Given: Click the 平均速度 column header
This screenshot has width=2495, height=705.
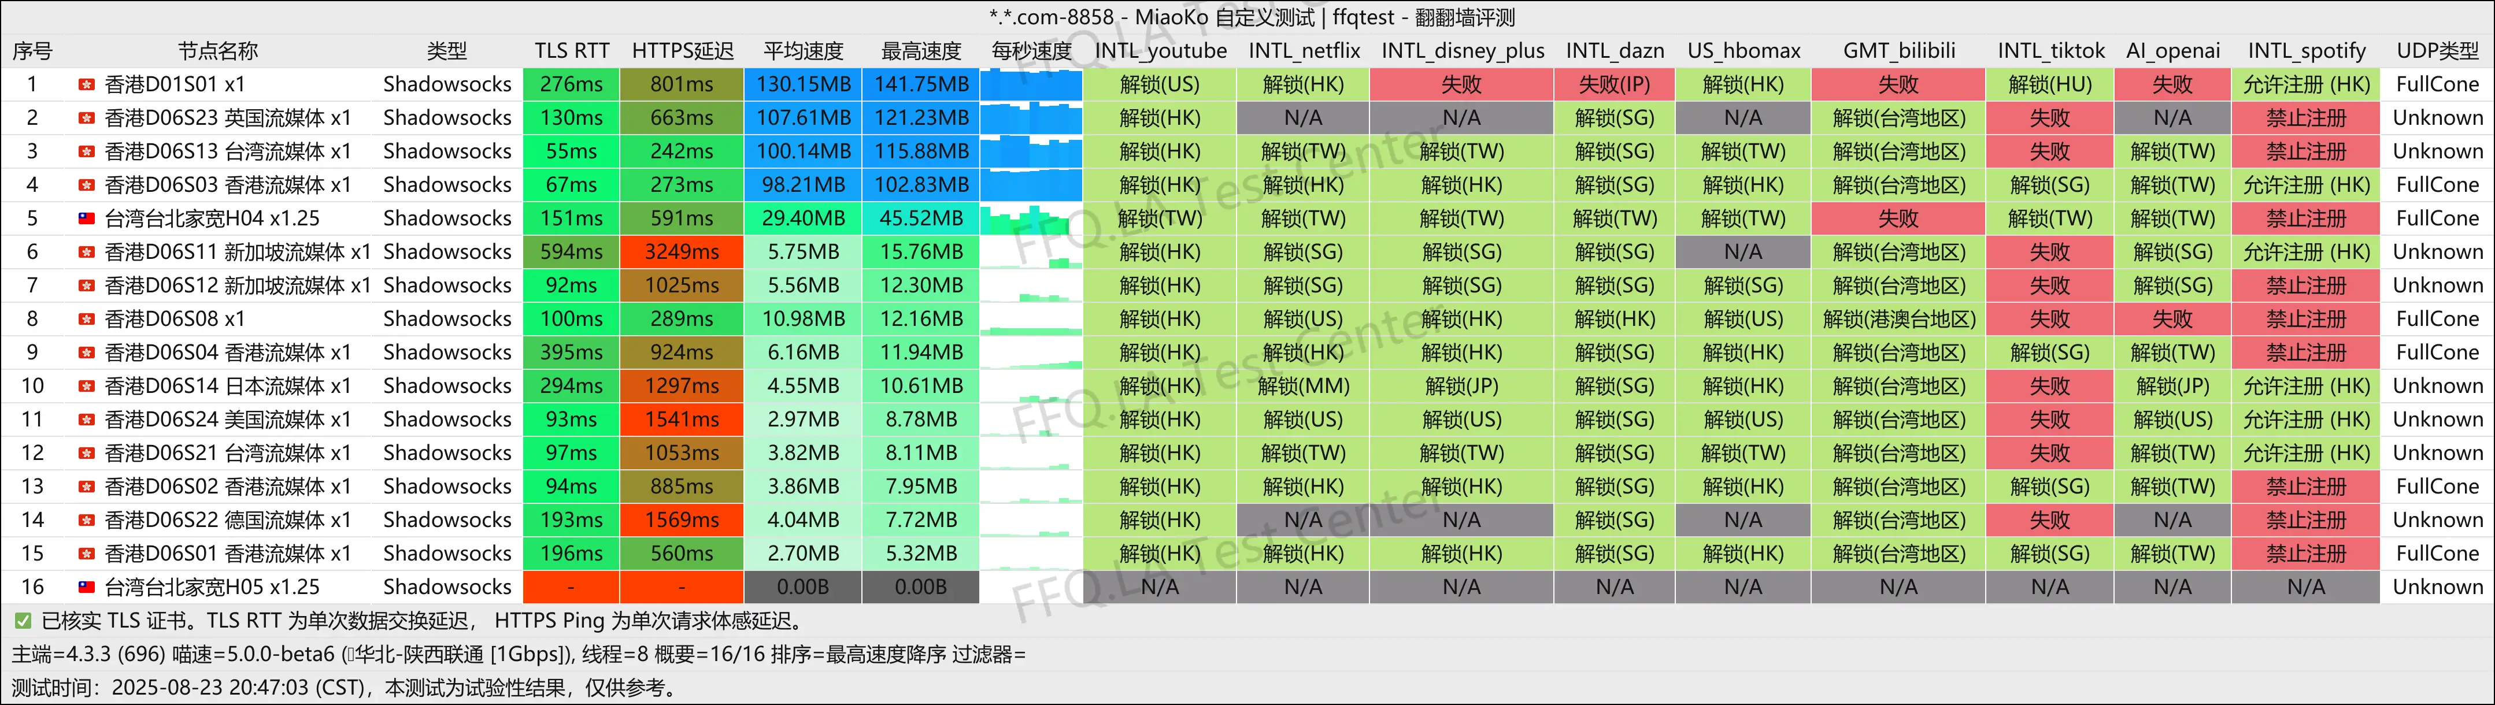Looking at the screenshot, I should pyautogui.click(x=803, y=51).
